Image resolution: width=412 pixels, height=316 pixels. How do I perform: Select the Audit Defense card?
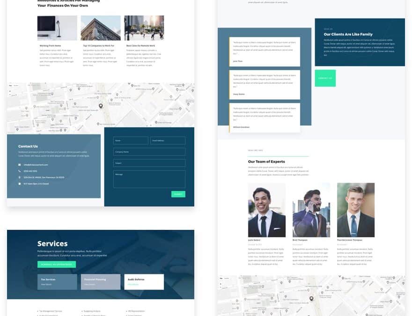click(x=144, y=282)
